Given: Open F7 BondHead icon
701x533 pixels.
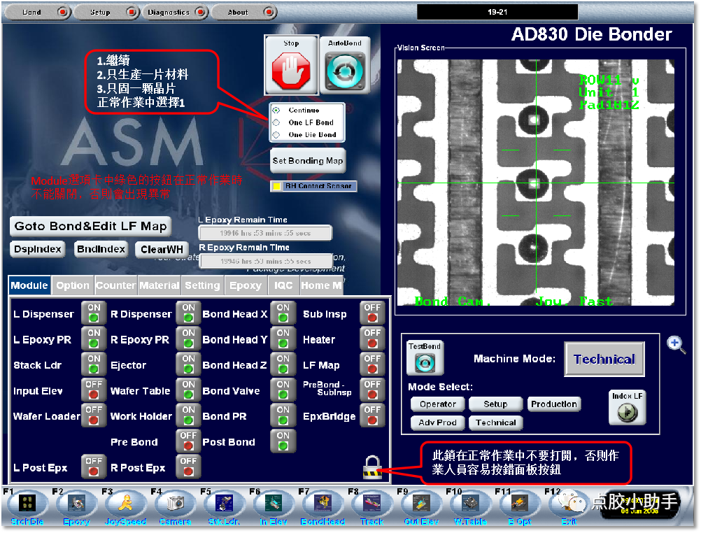Looking at the screenshot, I should (323, 504).
